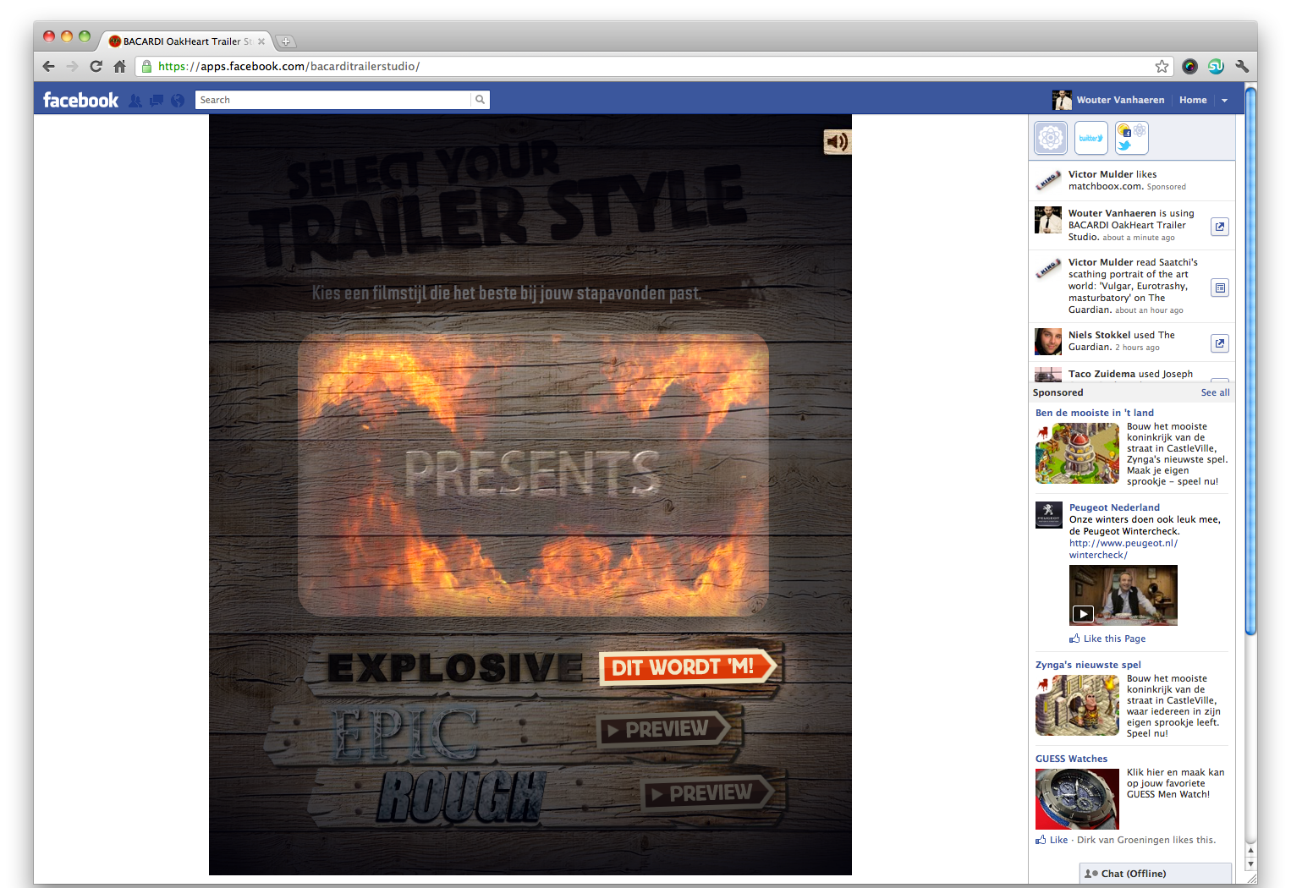Click PREVIEW button for Rough style
Screen dimensions: 1291x888
tap(709, 793)
